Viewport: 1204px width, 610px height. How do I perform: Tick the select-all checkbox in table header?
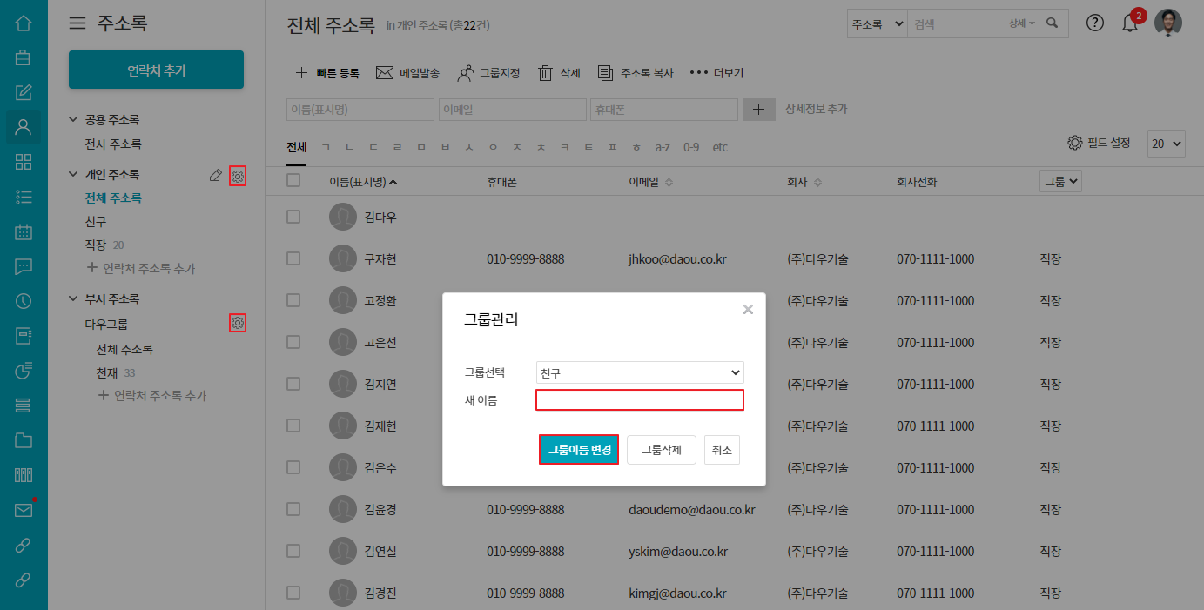coord(293,181)
